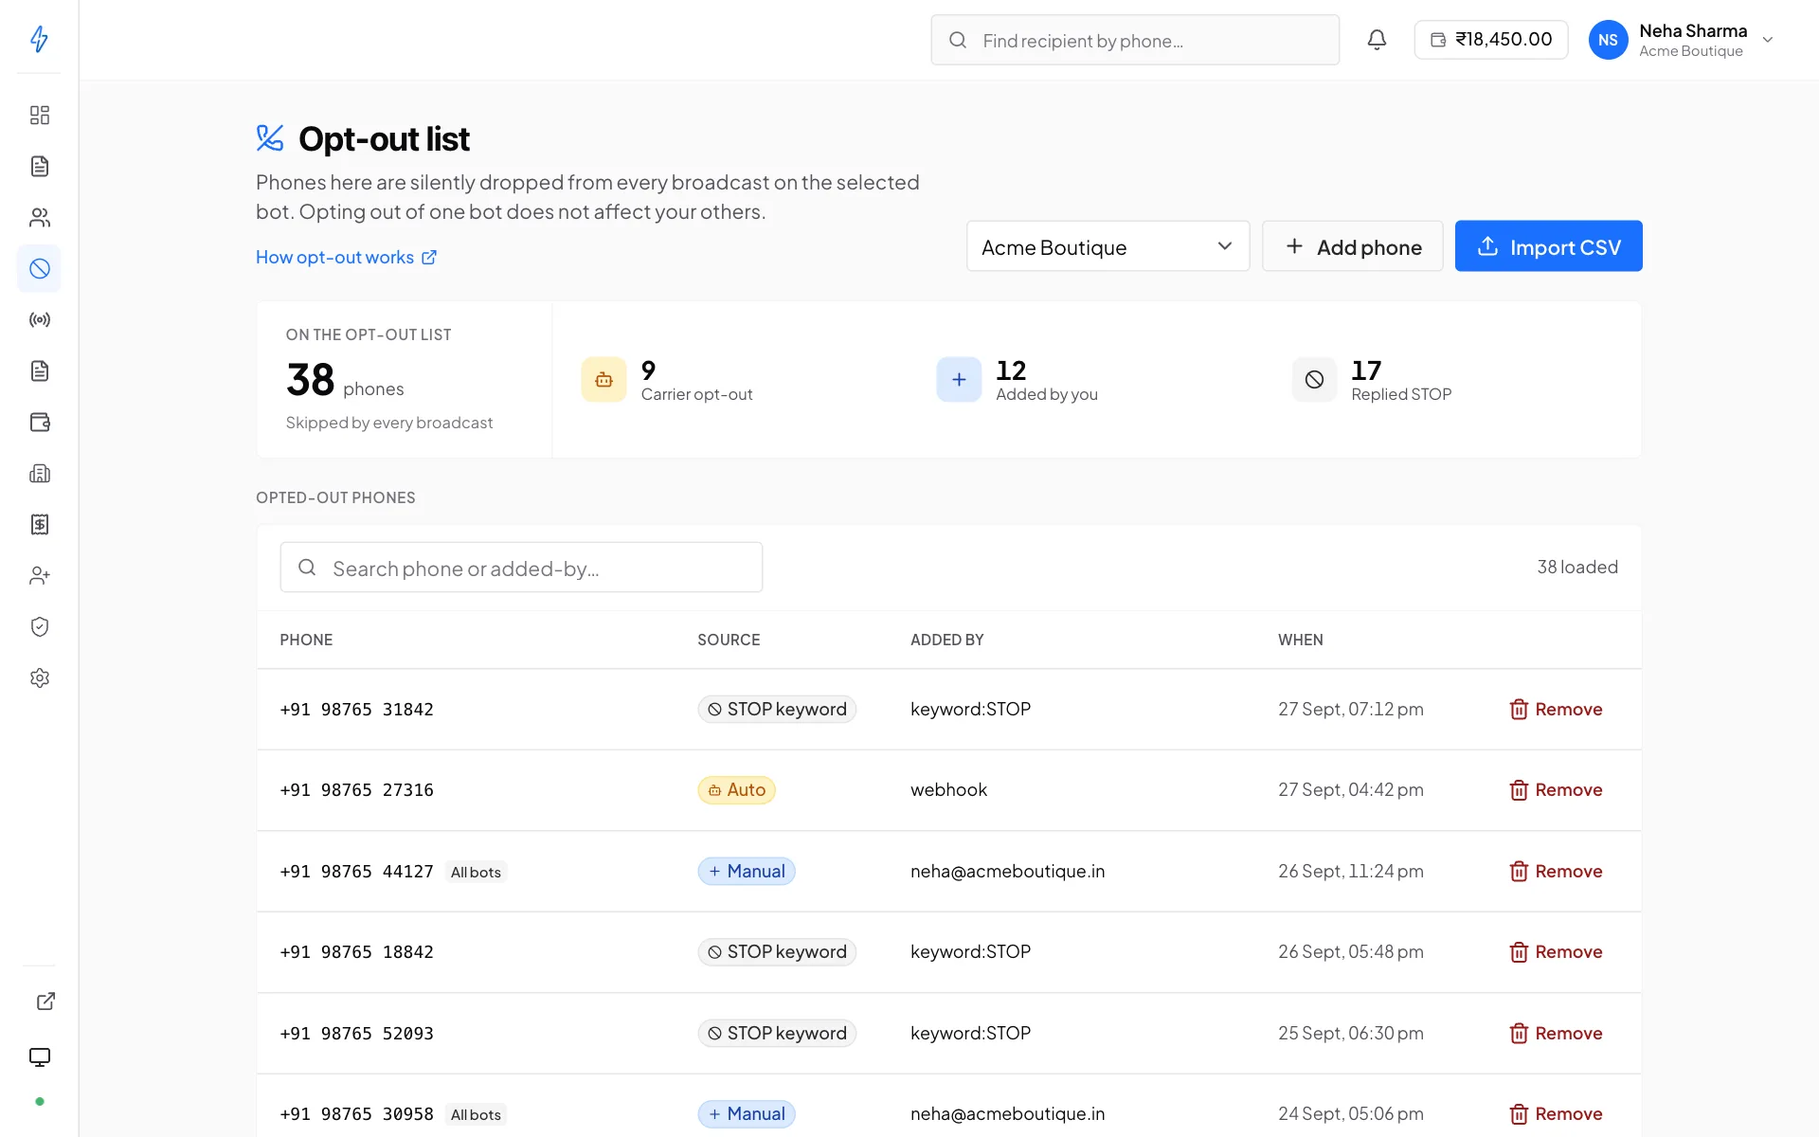Viewport: 1819px width, 1137px height.
Task: Remove phone +91 98765 52093
Action: point(1555,1034)
